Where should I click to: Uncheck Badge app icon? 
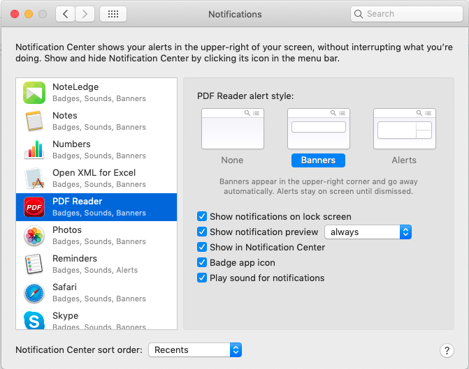tap(202, 262)
